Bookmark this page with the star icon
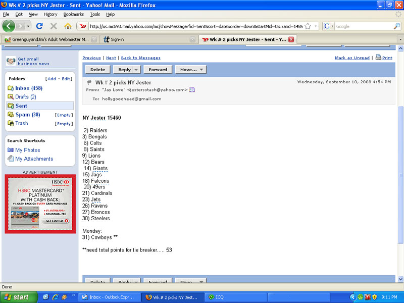 (308, 26)
